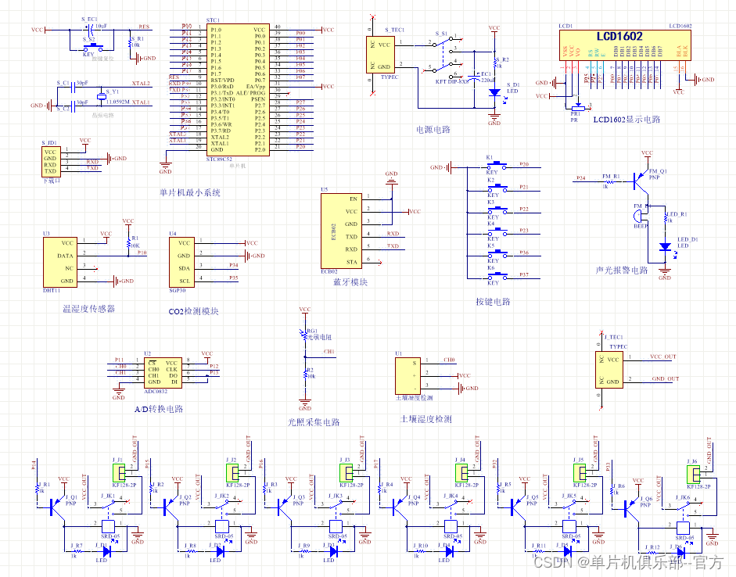Select the CO2检测模块 section label
The image size is (736, 577).
coord(193,311)
